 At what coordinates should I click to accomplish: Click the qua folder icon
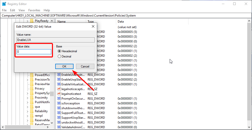point(32,107)
